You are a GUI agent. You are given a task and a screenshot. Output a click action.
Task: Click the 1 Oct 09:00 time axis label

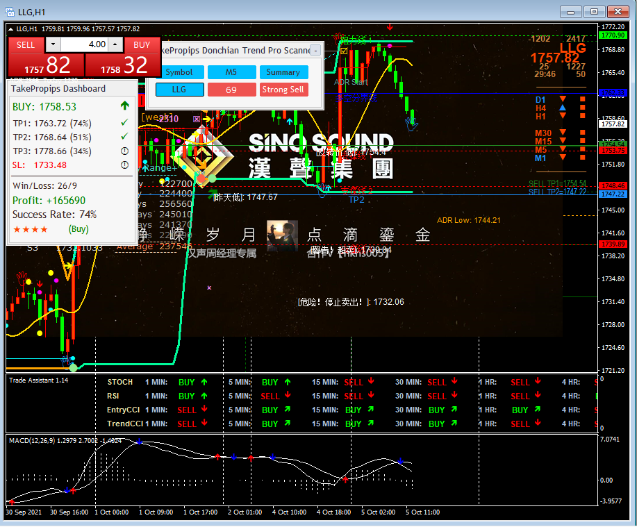coord(156,512)
